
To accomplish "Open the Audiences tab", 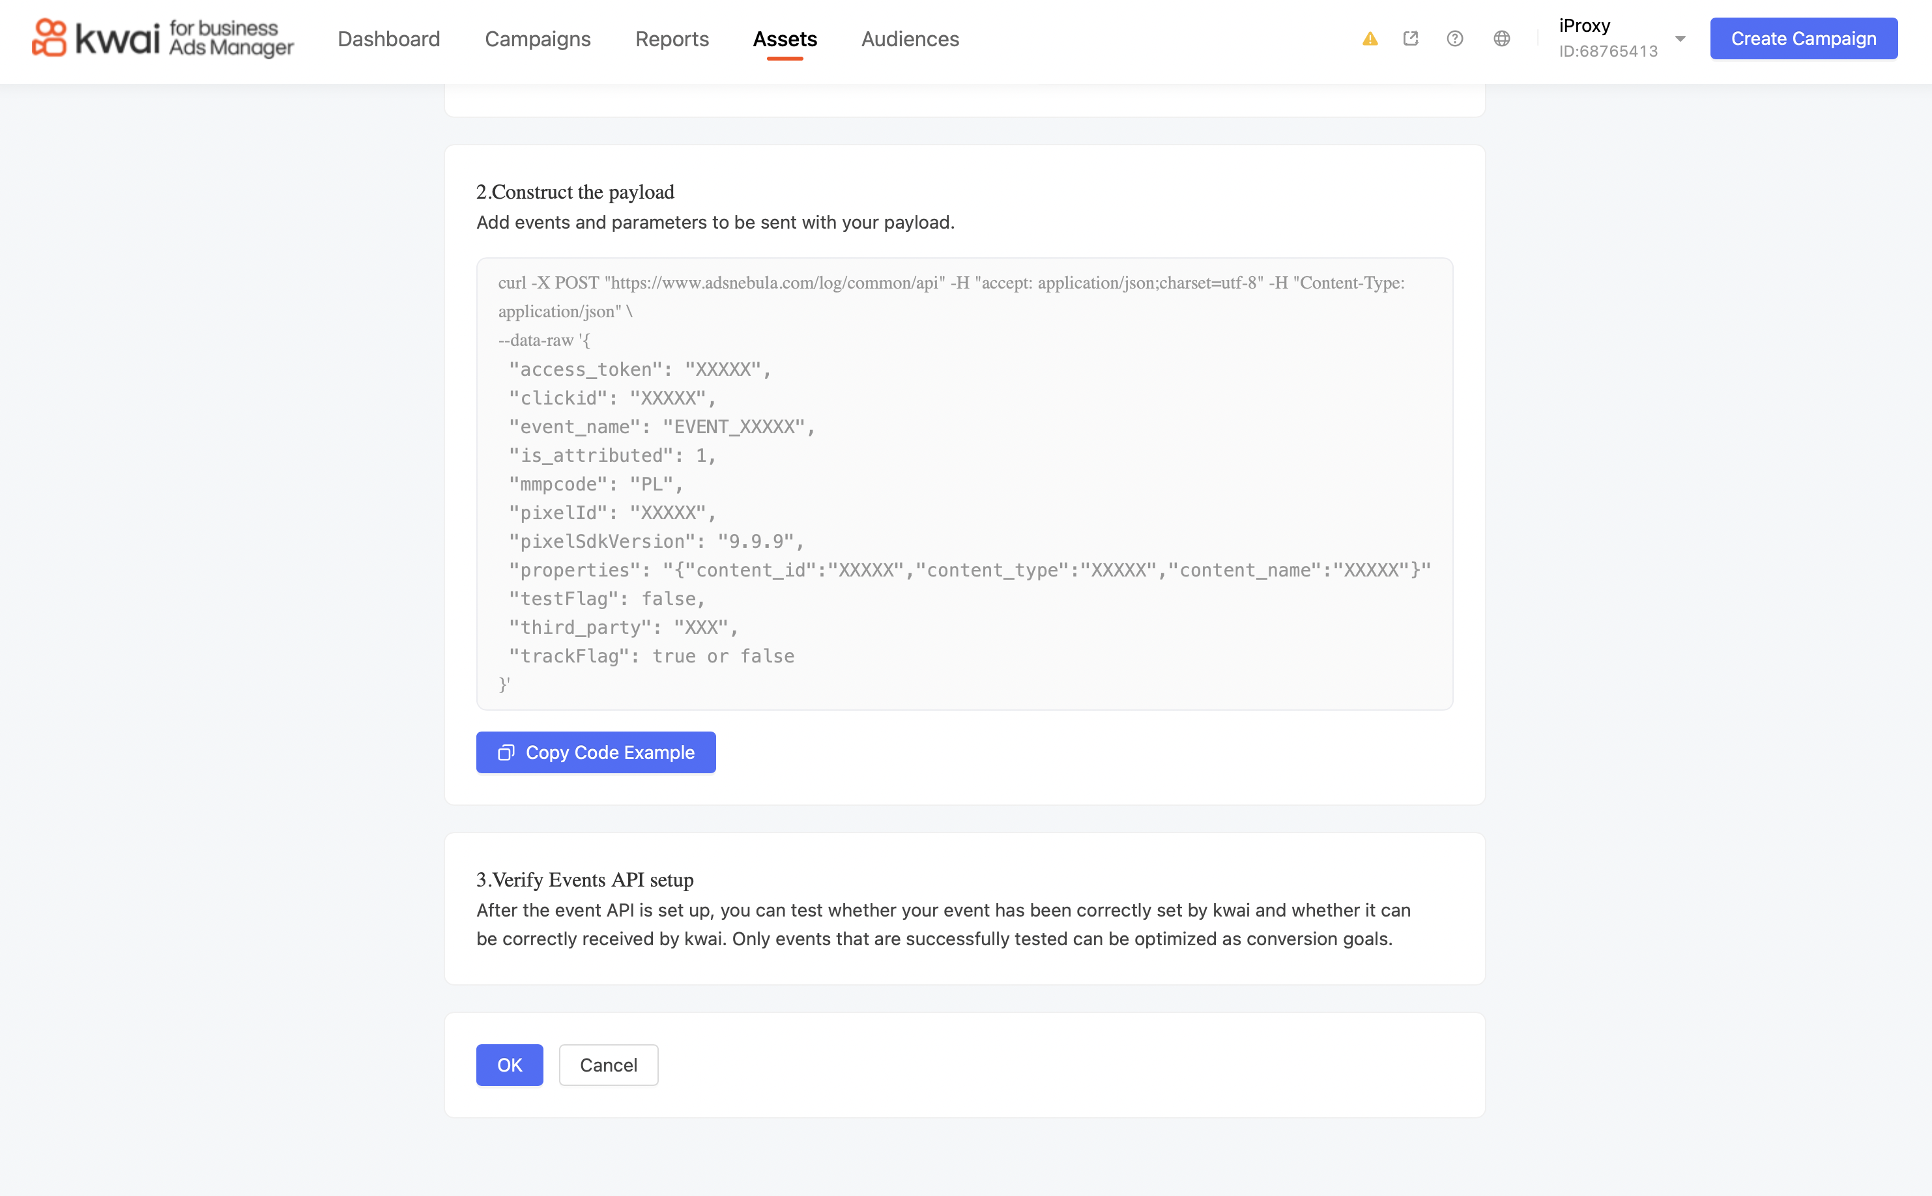I will click(910, 39).
